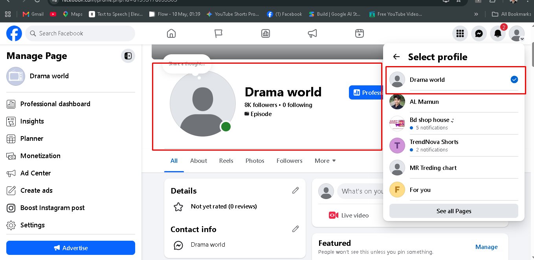Screen dimensions: 534x260
Task: Open Insights in the sidebar
Action: 71,121
